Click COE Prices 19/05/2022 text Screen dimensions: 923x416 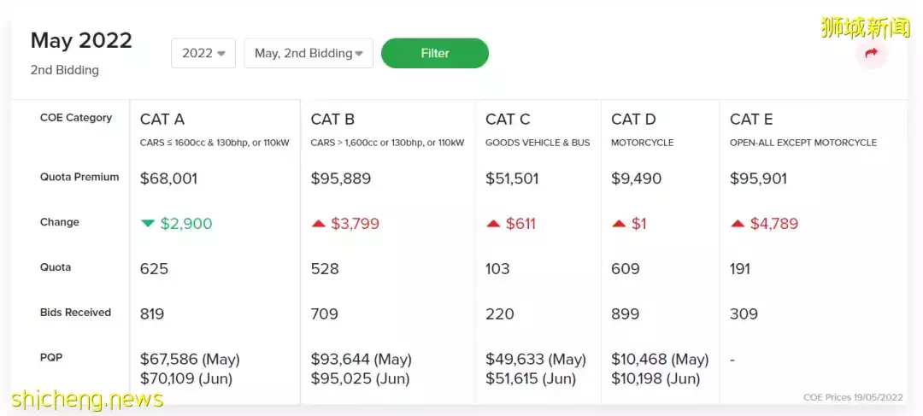[852, 397]
